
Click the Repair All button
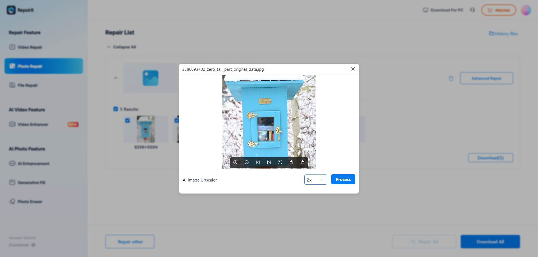[x=424, y=242]
